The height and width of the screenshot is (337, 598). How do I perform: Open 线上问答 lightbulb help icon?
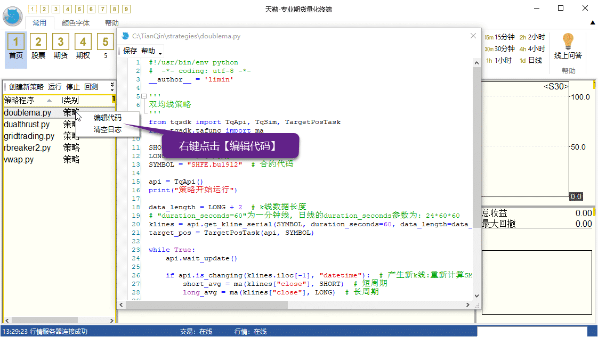tap(568, 46)
